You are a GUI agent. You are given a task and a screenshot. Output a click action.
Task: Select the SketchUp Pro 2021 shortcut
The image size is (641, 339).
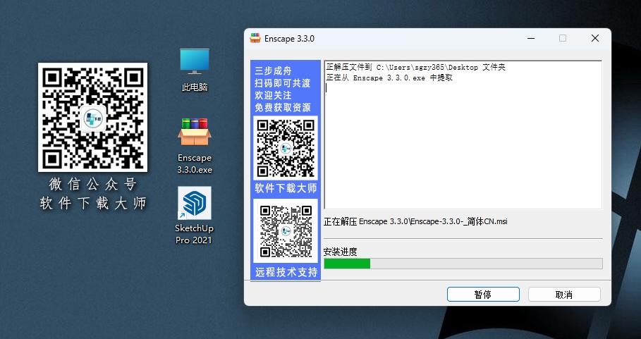pyautogui.click(x=195, y=215)
